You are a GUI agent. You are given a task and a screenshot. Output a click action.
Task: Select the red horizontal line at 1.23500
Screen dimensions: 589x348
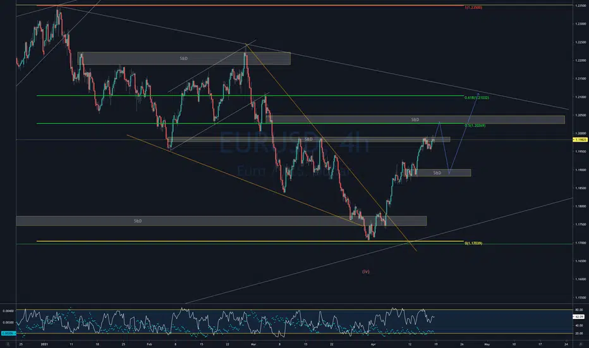tap(250, 6)
